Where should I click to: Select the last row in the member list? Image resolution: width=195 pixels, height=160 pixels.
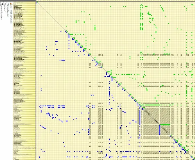coord(25,159)
